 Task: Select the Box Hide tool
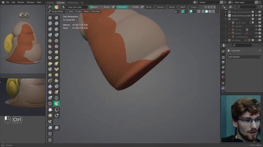click(x=57, y=110)
